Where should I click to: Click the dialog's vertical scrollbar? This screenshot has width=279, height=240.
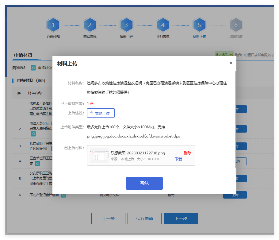point(235,120)
